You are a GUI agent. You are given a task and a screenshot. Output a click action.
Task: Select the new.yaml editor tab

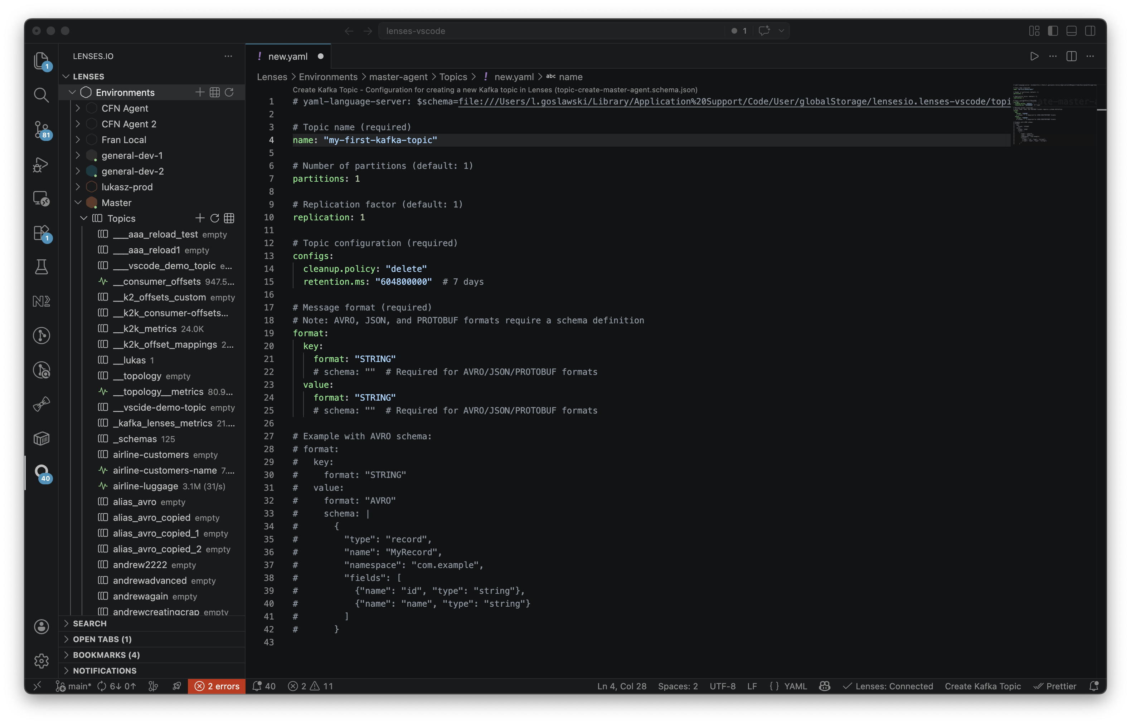click(x=288, y=57)
